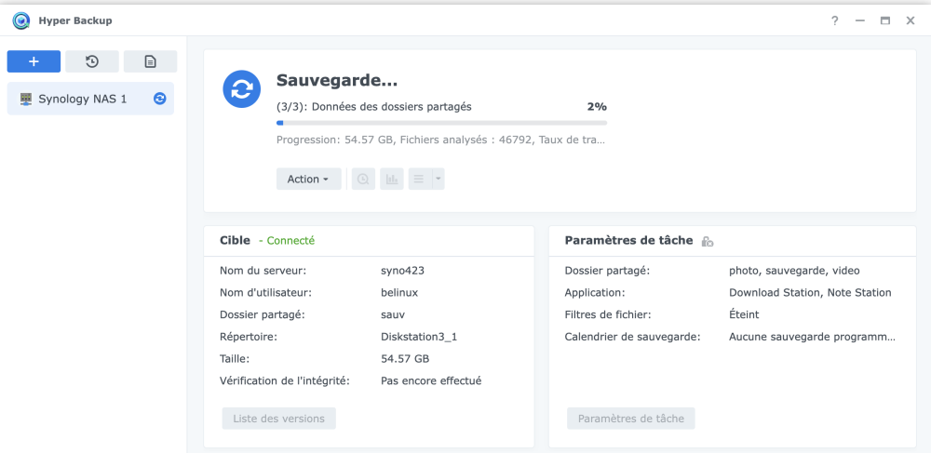931x453 pixels.
Task: Click the backup progress bar
Action: pos(441,122)
